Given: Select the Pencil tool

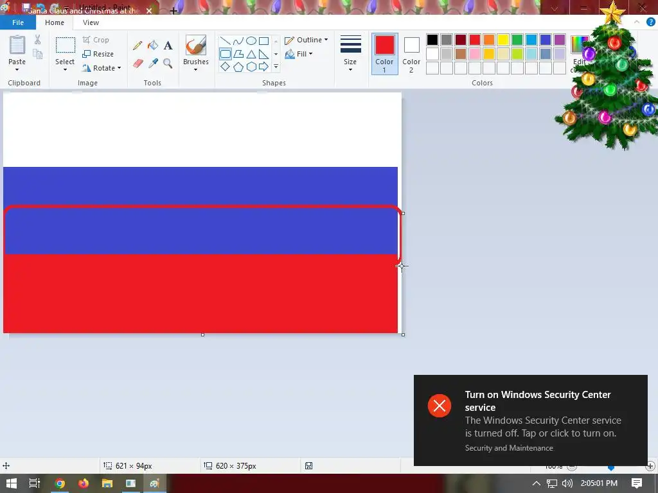Looking at the screenshot, I should [x=138, y=46].
